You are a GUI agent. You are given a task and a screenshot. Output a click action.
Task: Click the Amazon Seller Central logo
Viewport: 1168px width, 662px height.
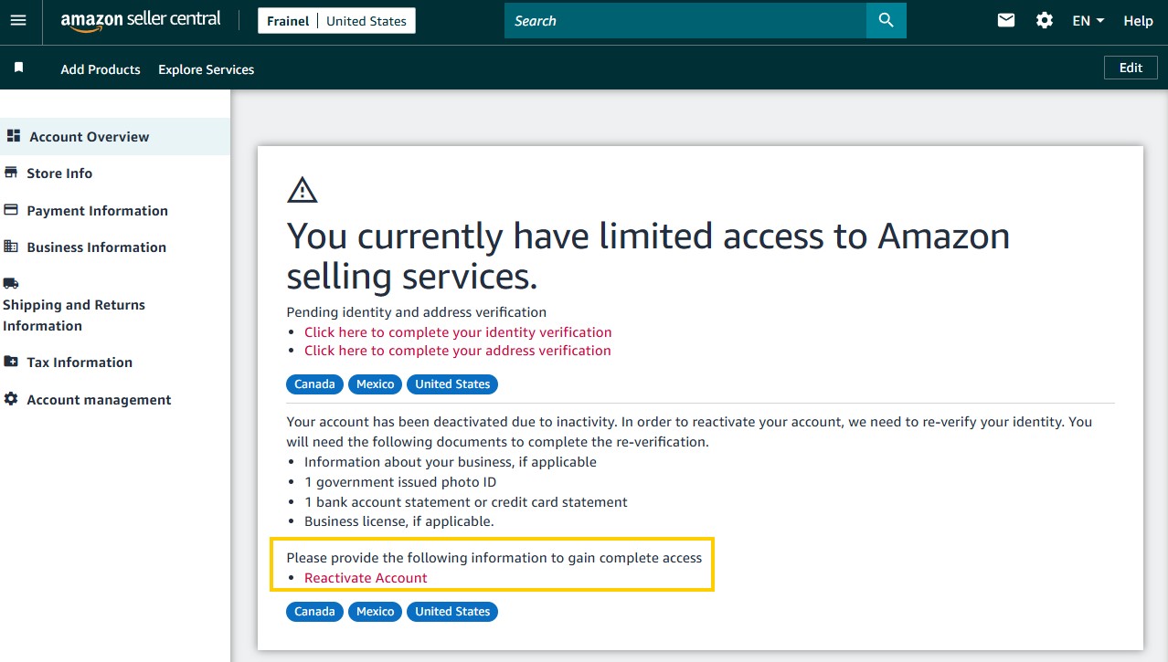[x=141, y=20]
